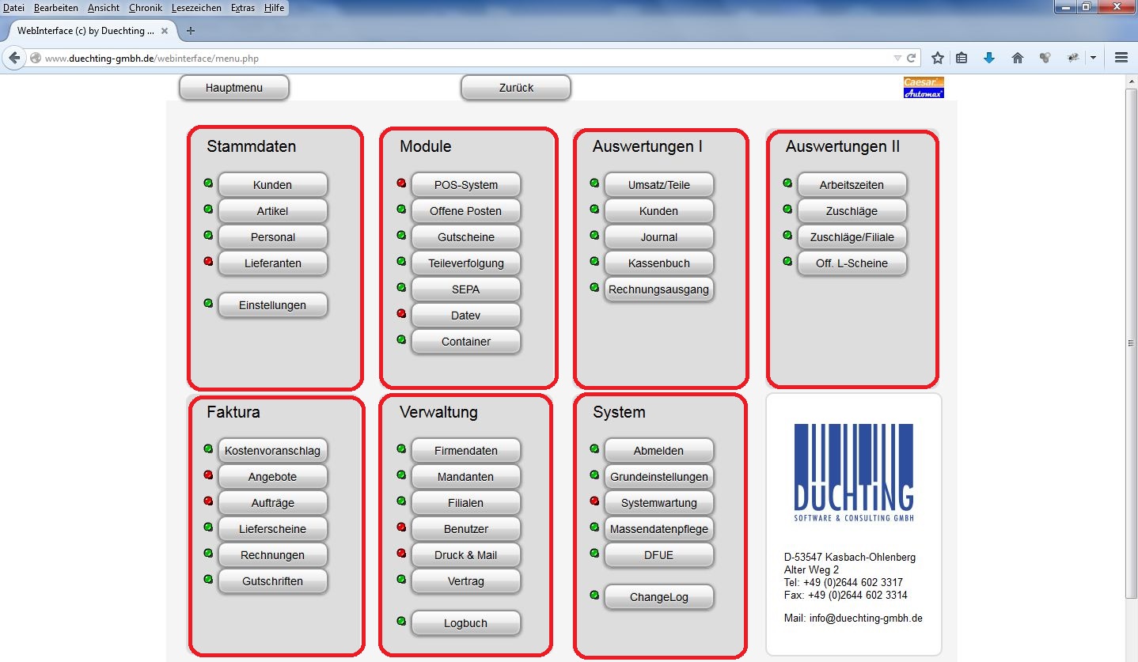
Task: Open the Gutscheine module
Action: (x=466, y=237)
